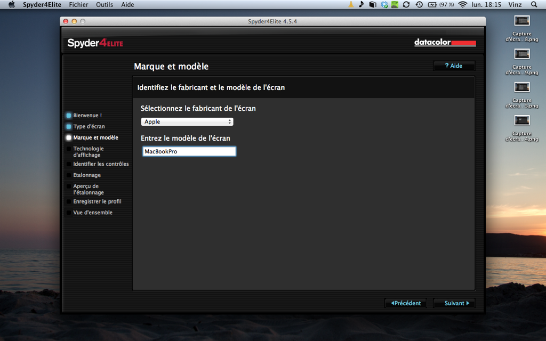Open the manufacturer dropdown showing Apple

point(187,122)
